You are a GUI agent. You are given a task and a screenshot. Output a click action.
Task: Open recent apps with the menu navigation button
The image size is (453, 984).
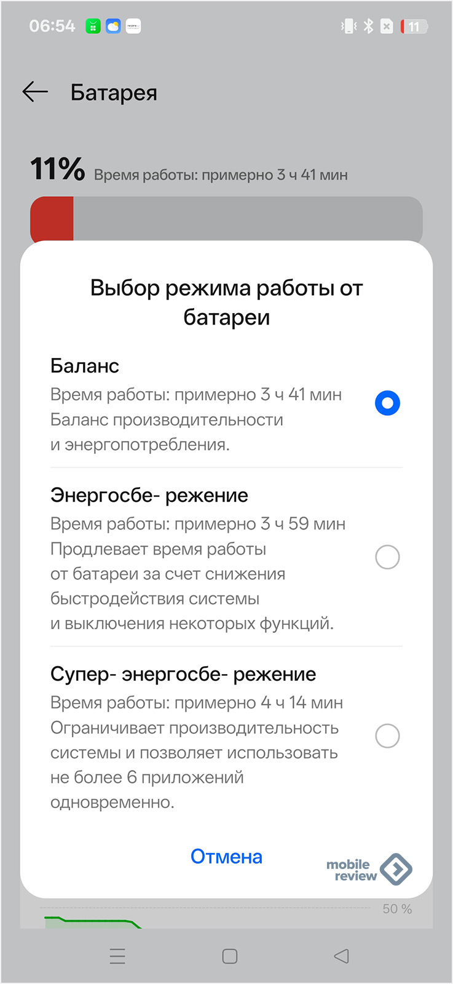117,956
